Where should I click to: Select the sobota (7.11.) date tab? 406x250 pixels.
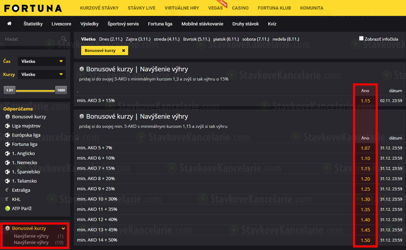click(x=256, y=39)
